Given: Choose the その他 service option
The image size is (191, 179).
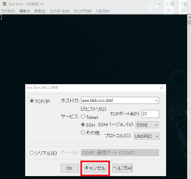Looking at the screenshot, I should [x=83, y=133].
